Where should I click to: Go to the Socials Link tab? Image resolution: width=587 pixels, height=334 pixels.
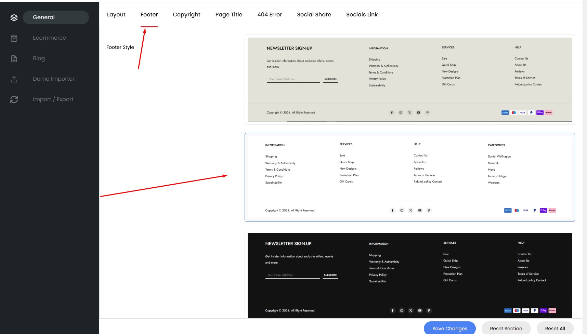(x=362, y=15)
